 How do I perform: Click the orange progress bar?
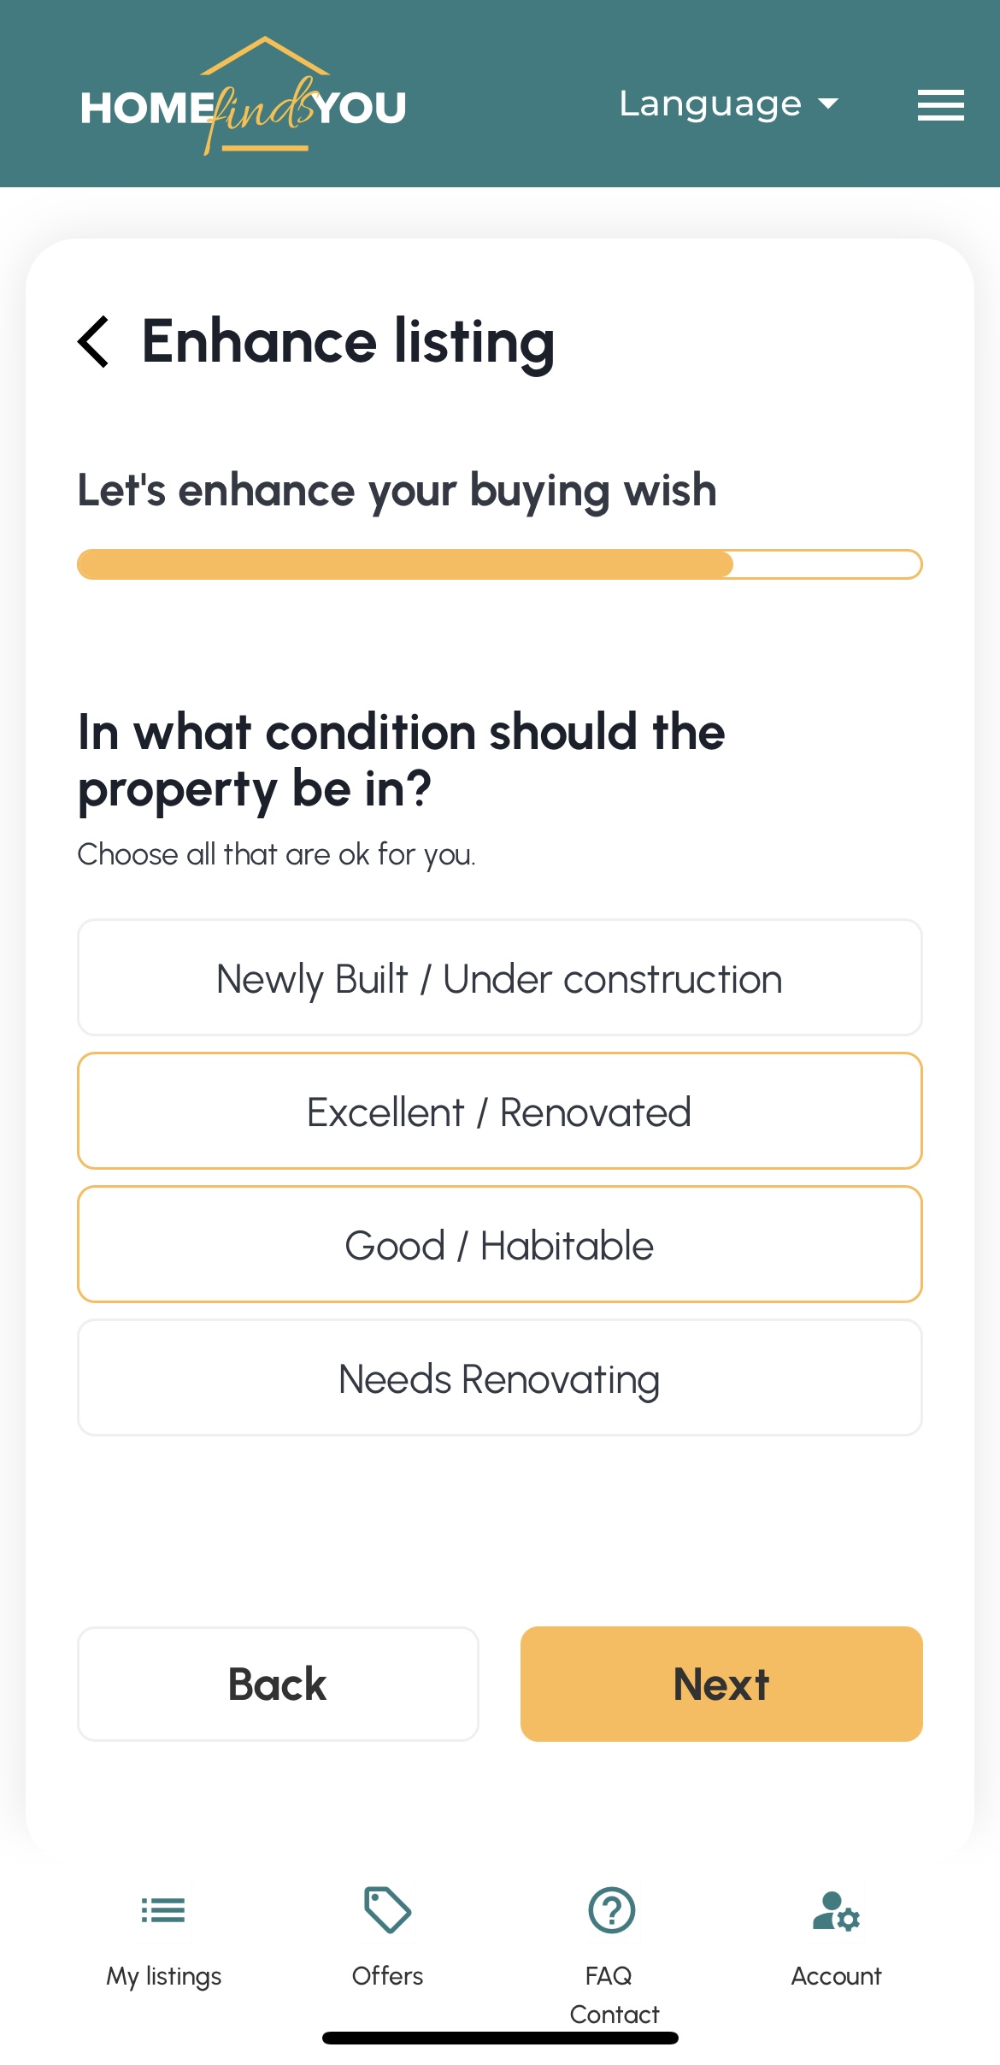[402, 564]
